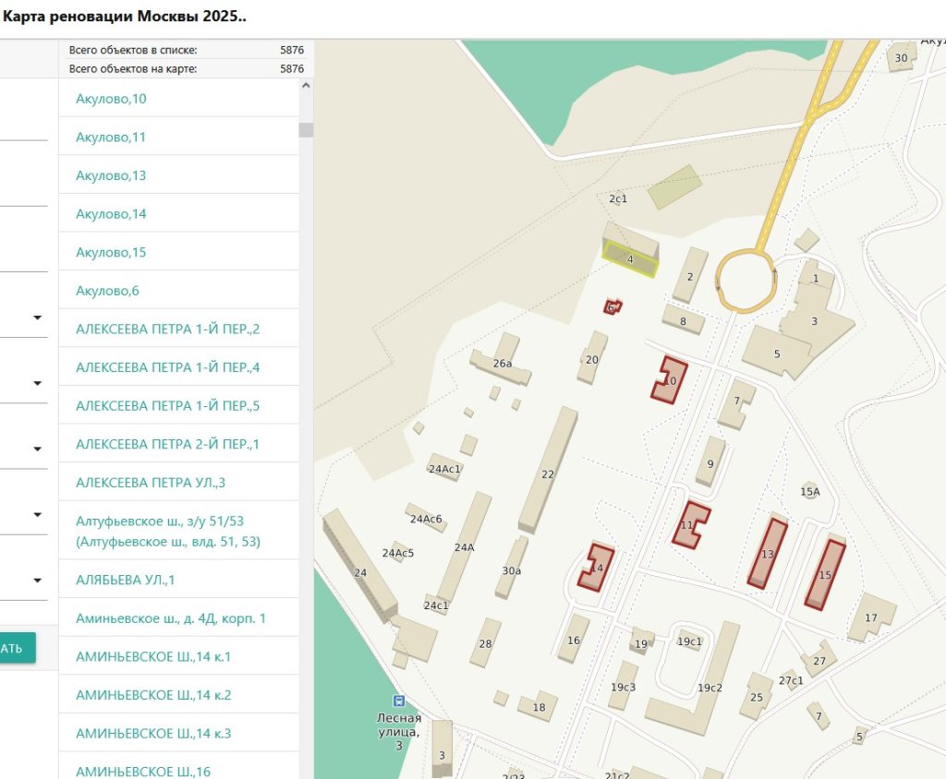This screenshot has height=779, width=946.
Task: Click building 22 on the map
Action: click(548, 471)
